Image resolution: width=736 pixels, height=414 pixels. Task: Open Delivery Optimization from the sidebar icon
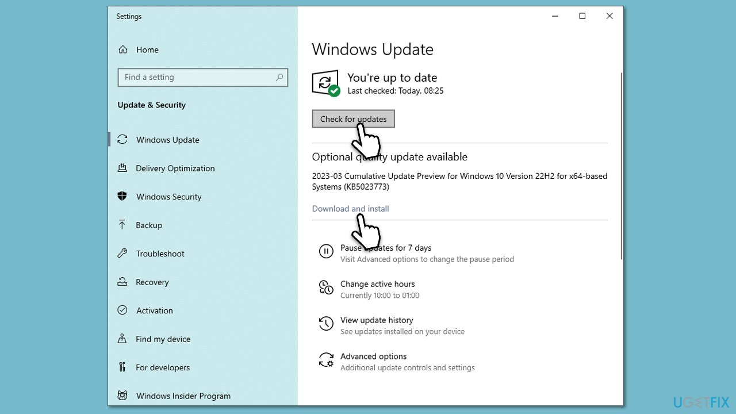click(x=122, y=168)
